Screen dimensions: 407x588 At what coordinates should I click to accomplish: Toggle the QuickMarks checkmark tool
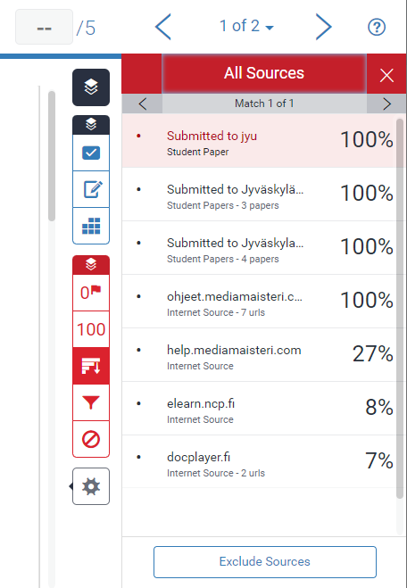click(91, 153)
